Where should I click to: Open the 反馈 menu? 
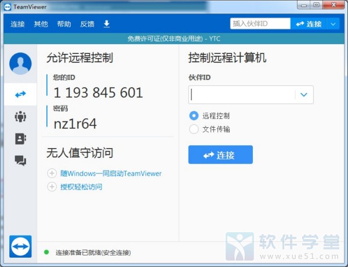[x=87, y=24]
